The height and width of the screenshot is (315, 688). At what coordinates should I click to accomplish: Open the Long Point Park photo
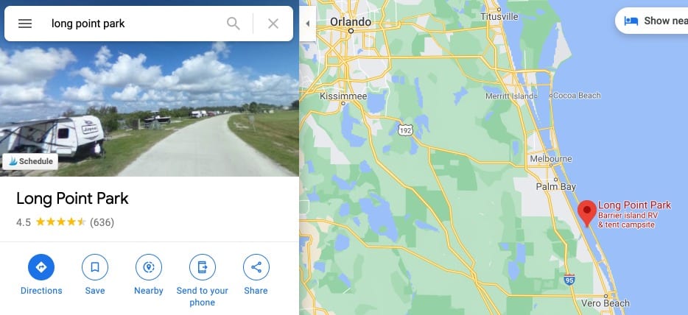pyautogui.click(x=150, y=110)
